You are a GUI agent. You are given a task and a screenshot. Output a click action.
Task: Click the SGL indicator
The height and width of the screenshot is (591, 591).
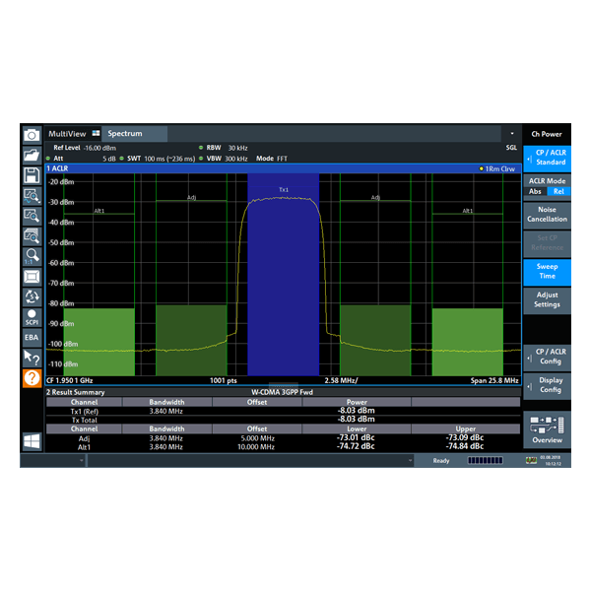click(511, 148)
